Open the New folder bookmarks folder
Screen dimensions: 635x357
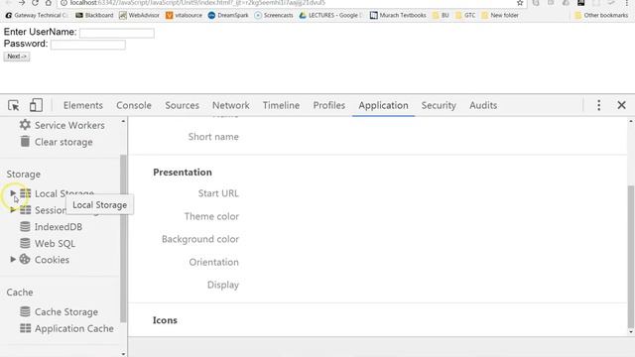click(x=500, y=15)
